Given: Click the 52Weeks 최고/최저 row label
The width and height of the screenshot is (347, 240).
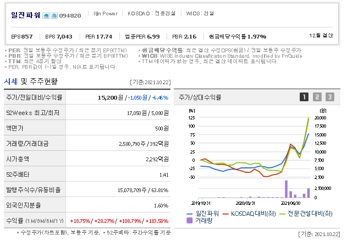Looking at the screenshot, I should (33, 113).
